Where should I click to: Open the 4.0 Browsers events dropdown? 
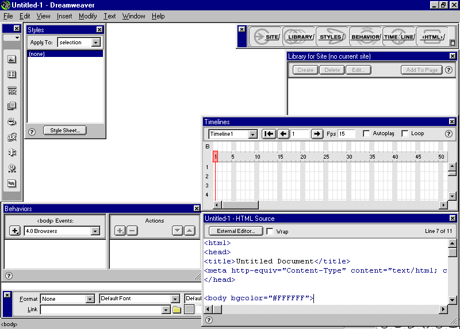[95, 231]
